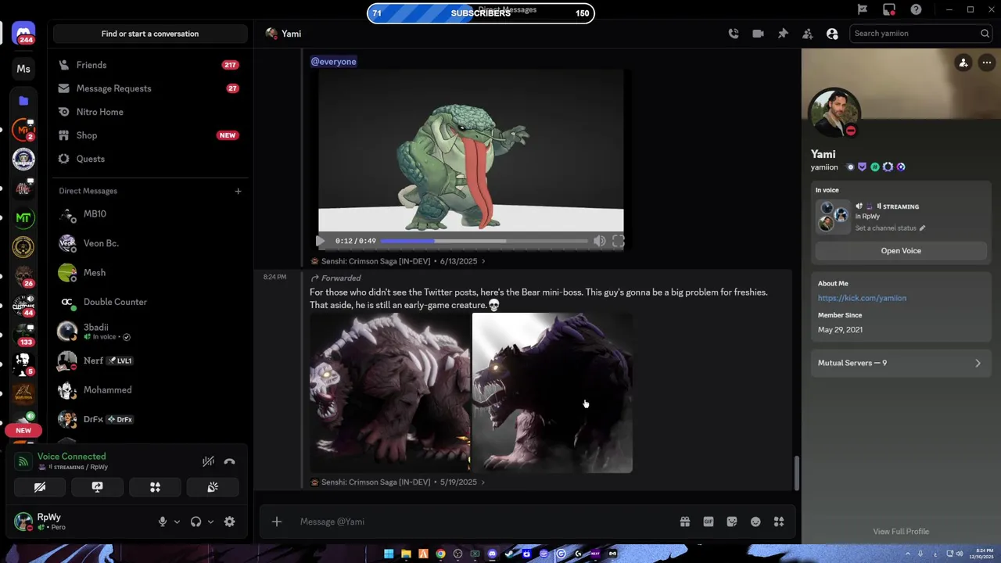Disconnect from the voice call
The width and height of the screenshot is (1001, 563).
(229, 461)
